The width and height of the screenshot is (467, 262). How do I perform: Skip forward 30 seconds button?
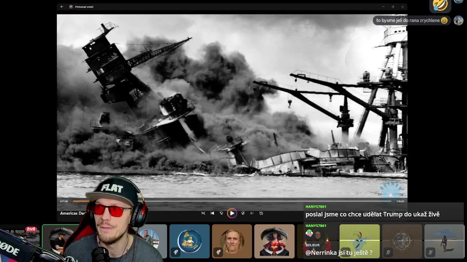coord(243,213)
